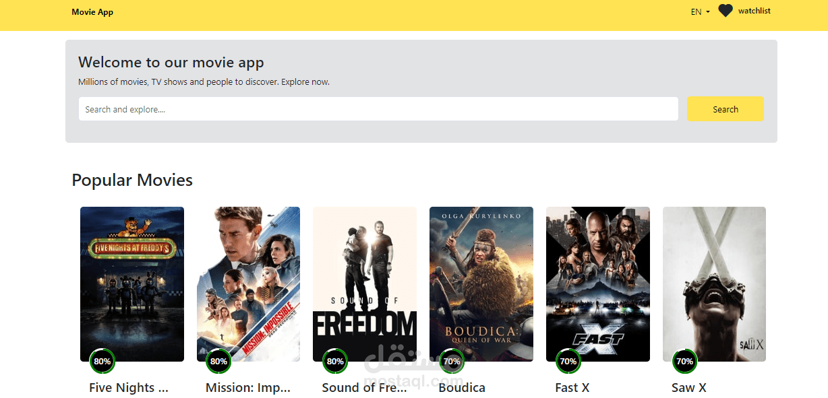Open the Fast X movie poster
The image size is (828, 398).
598,284
